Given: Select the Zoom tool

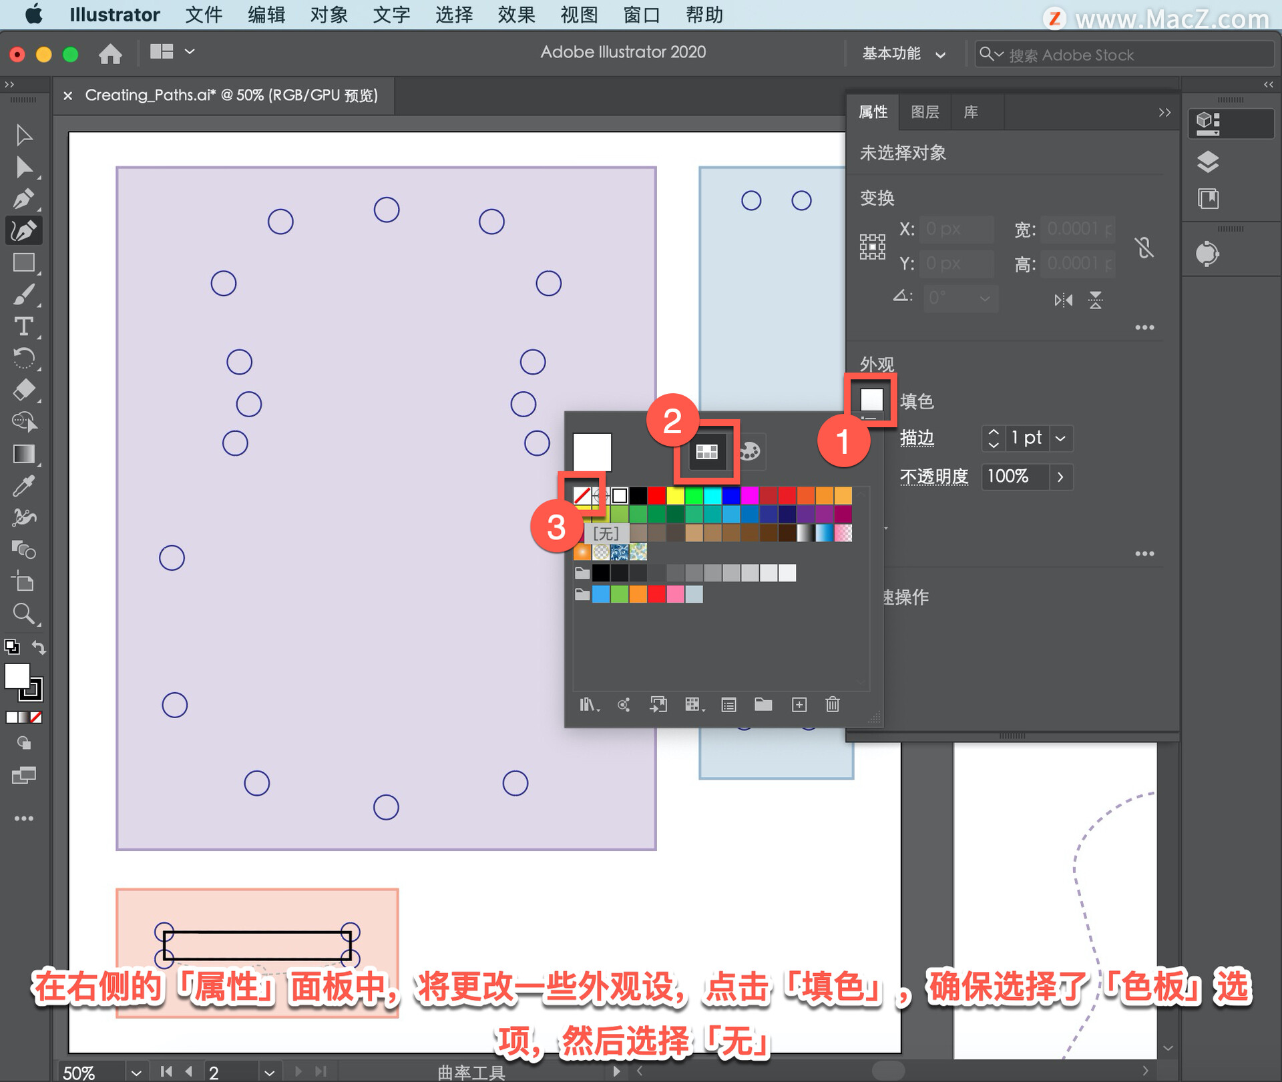Looking at the screenshot, I should point(24,613).
